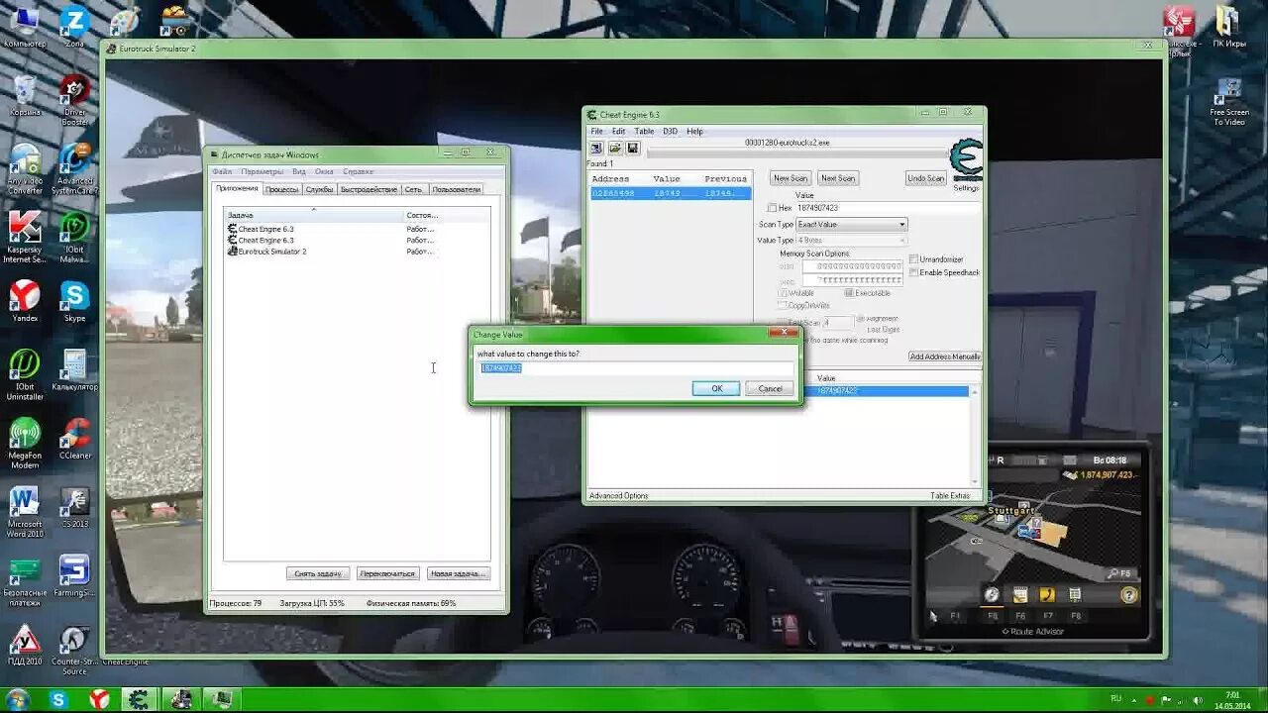
Task: Open the Yandex desktop shortcut
Action: click(x=25, y=302)
